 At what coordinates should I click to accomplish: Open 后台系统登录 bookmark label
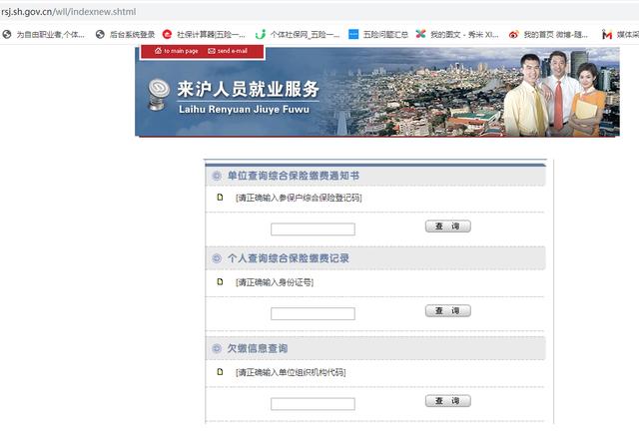(132, 35)
